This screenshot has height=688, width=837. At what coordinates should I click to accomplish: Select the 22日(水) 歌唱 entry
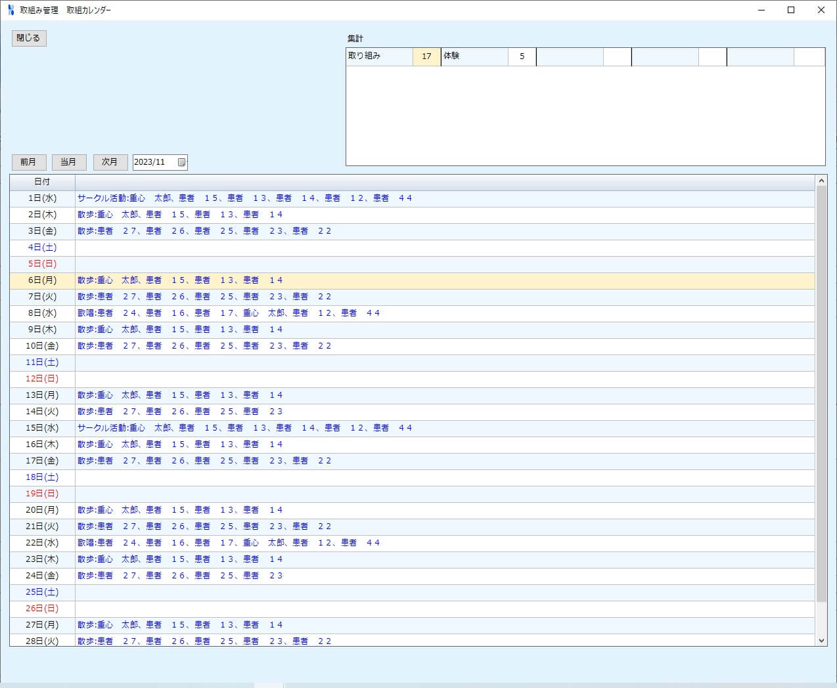(229, 543)
